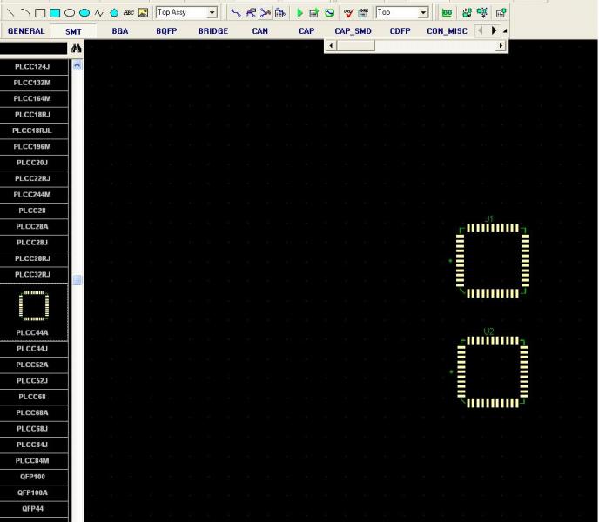Switch to the BGA tab
This screenshot has width=599, height=522.
click(x=120, y=31)
